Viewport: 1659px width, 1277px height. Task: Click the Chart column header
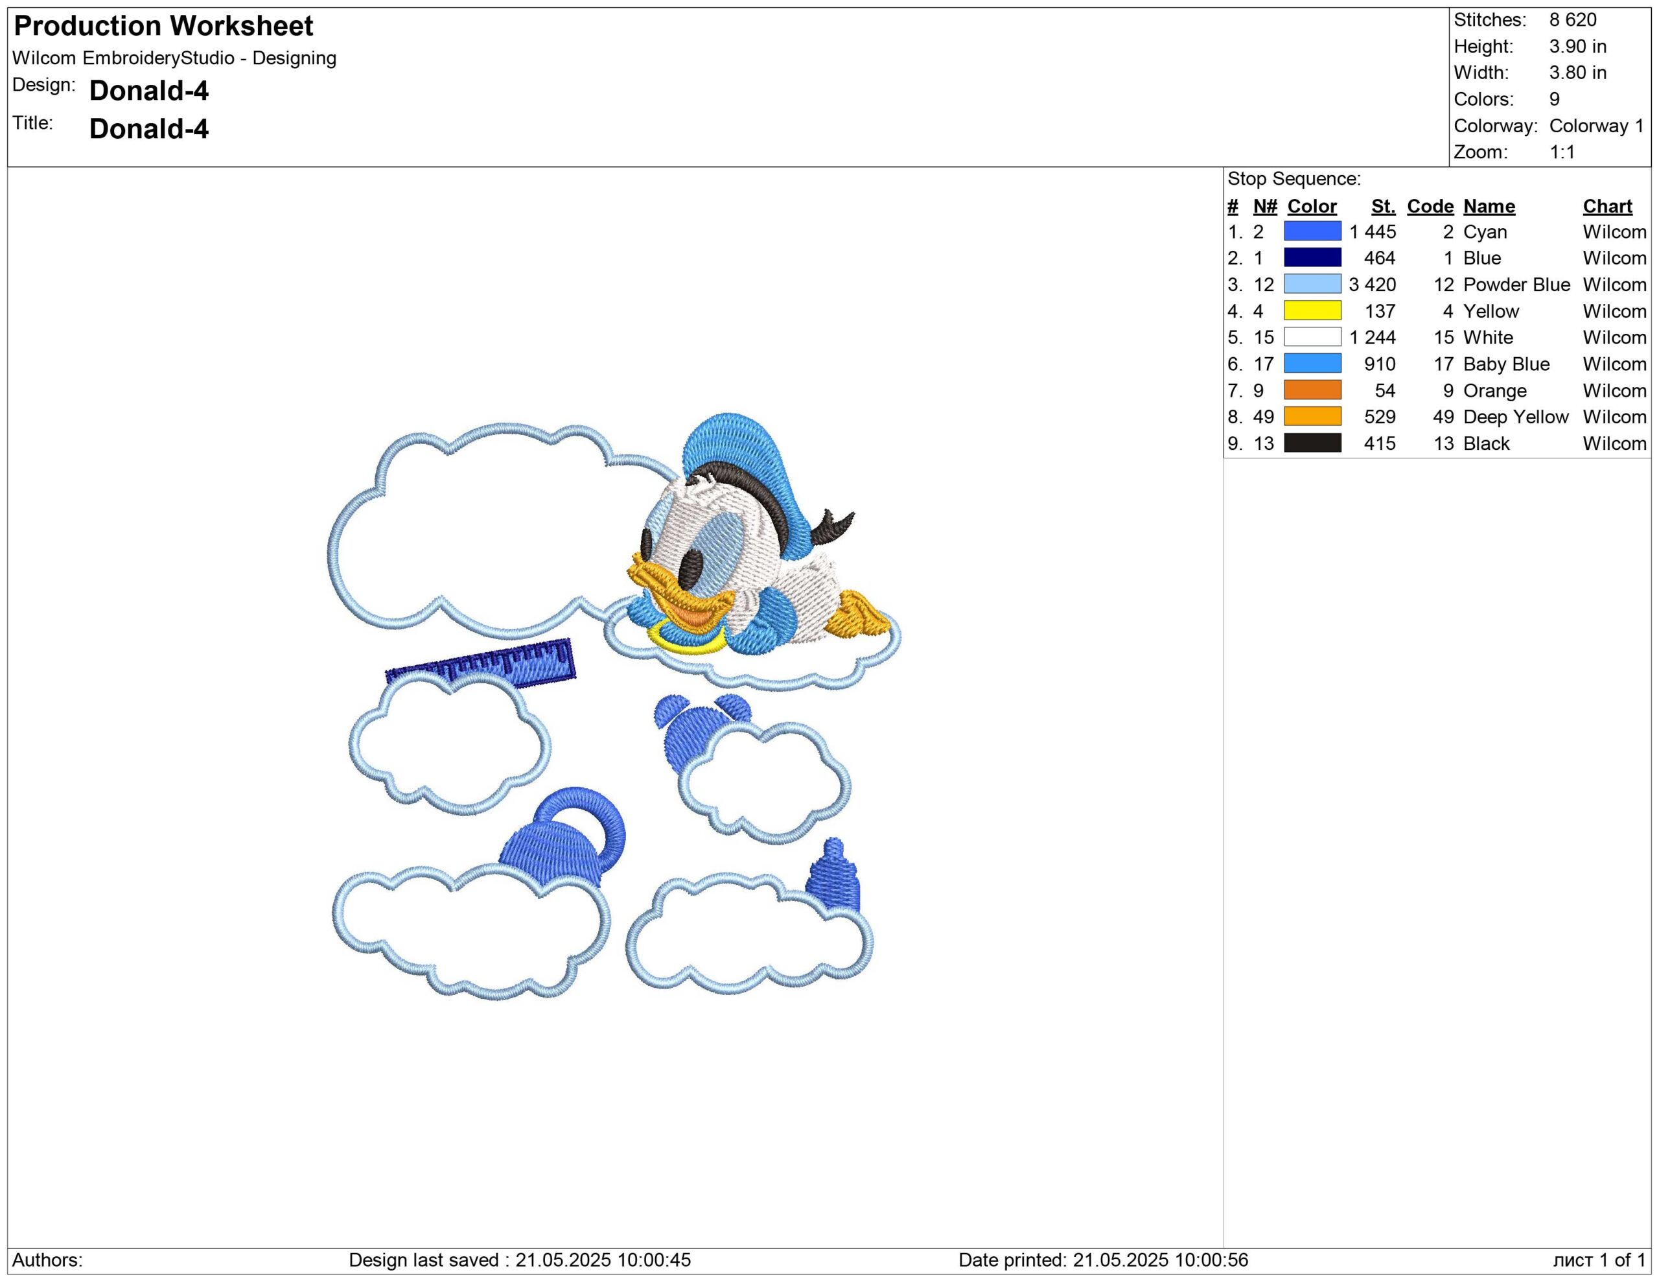1607,206
